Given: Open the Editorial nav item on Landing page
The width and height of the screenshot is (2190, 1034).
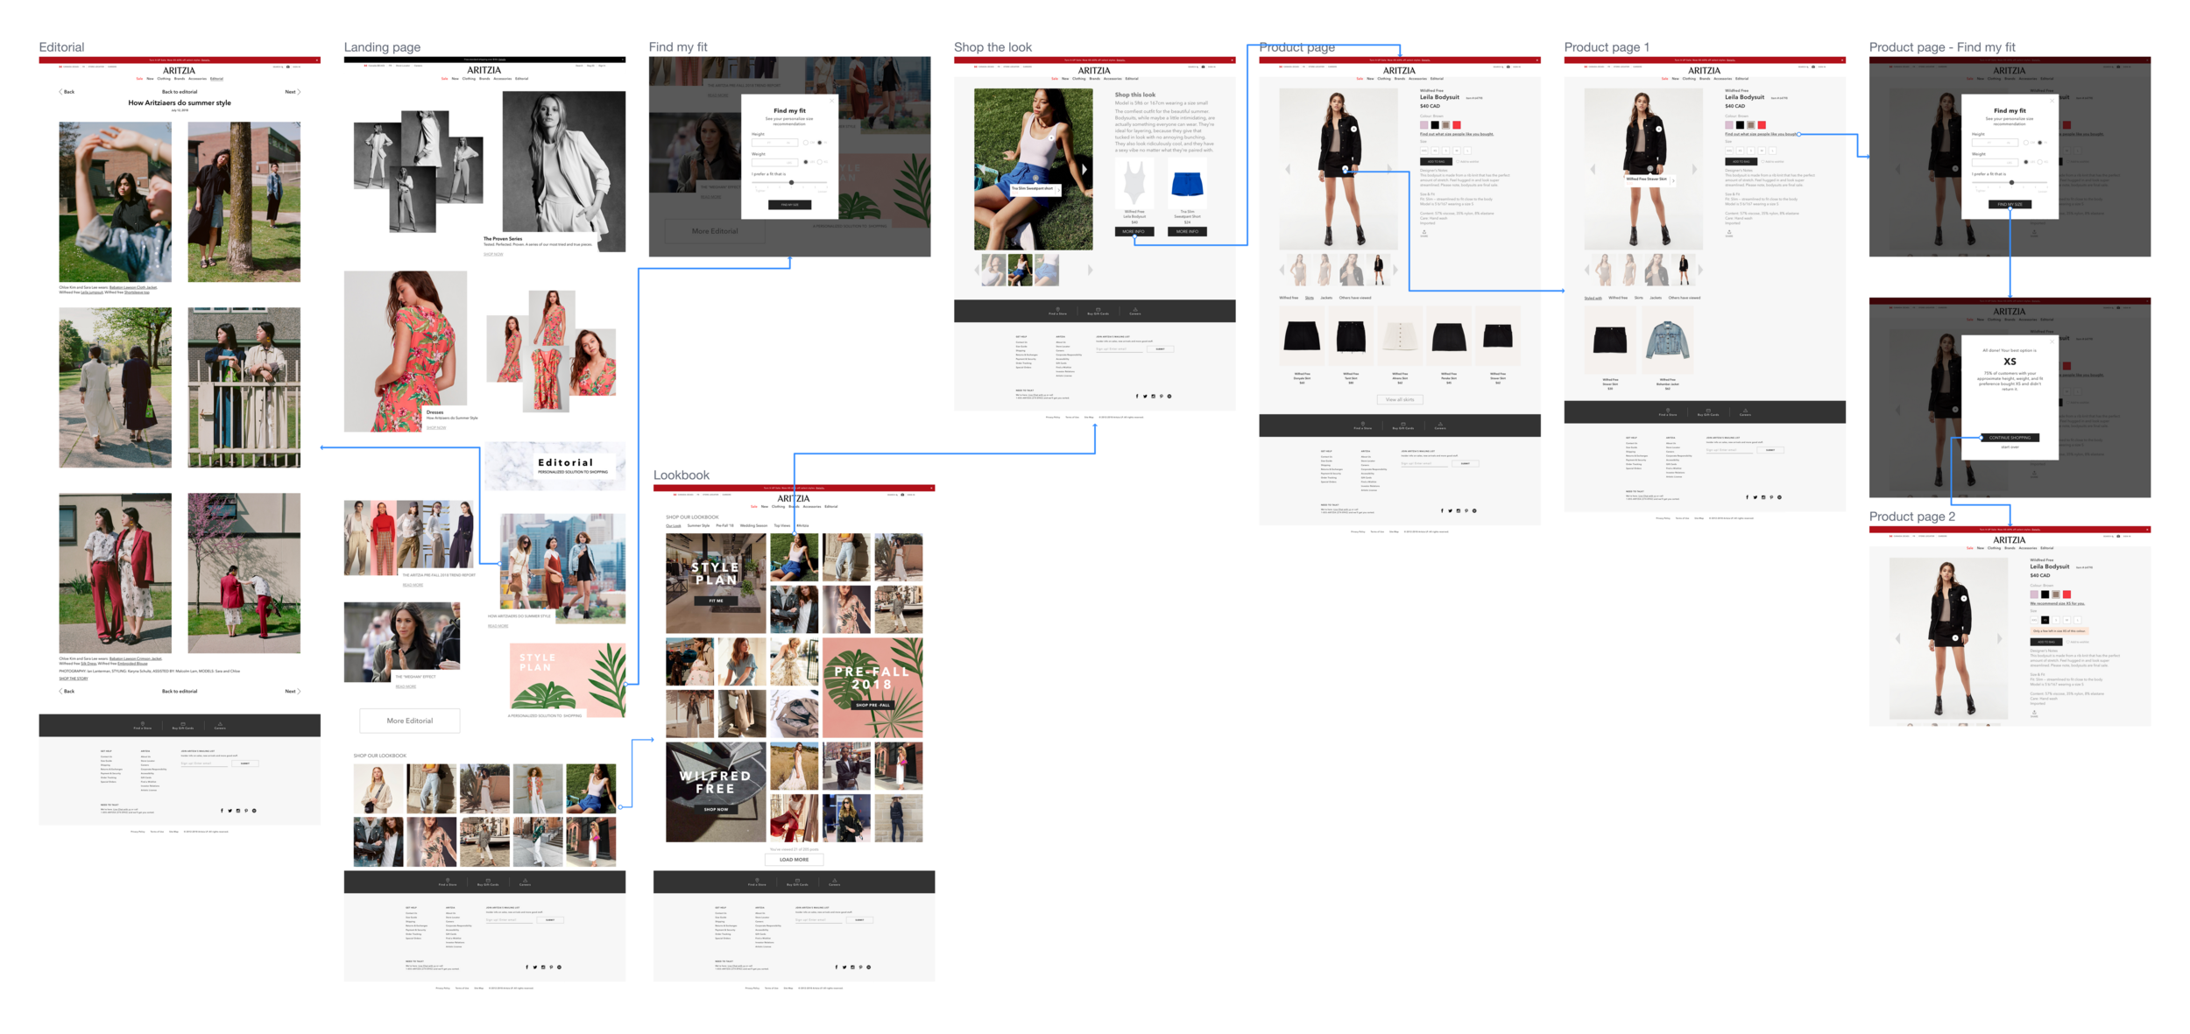Looking at the screenshot, I should tap(522, 79).
